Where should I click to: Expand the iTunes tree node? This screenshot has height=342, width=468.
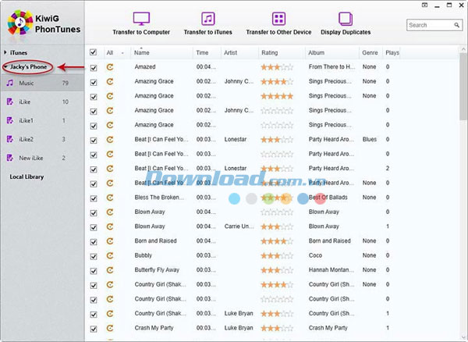coord(5,52)
